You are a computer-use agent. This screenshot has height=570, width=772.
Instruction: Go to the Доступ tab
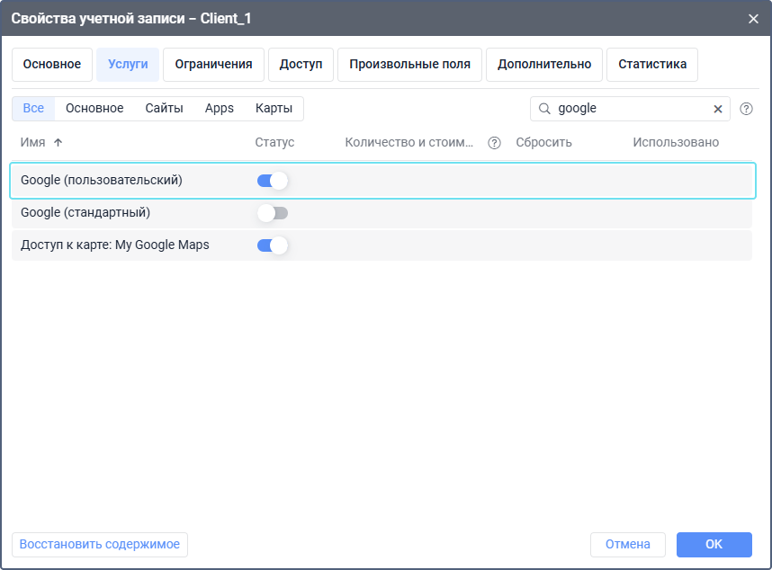pyautogui.click(x=301, y=65)
